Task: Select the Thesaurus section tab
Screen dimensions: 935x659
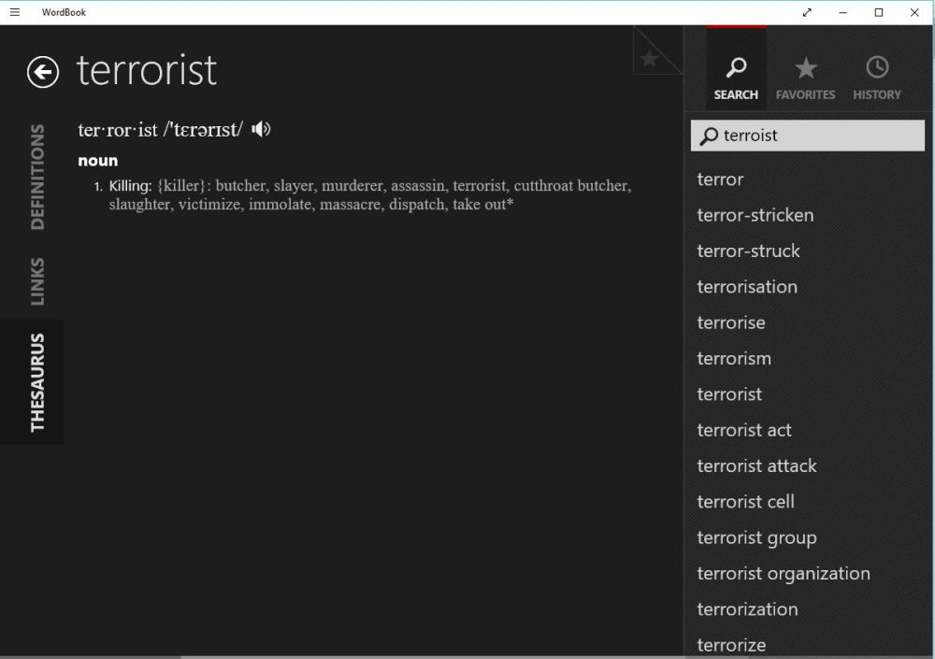Action: 37,382
